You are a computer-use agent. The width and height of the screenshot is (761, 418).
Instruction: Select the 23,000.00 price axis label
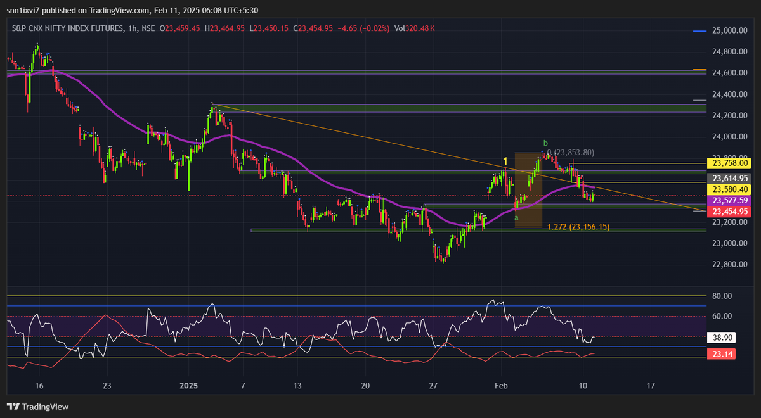730,243
